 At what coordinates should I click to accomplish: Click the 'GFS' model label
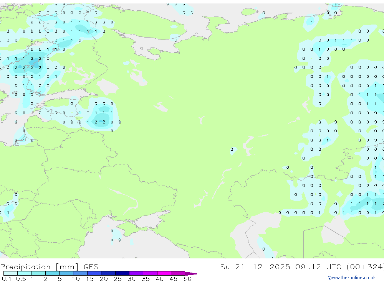pyautogui.click(x=91, y=267)
